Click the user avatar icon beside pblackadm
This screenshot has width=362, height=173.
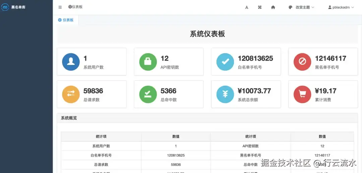[x=330, y=7]
